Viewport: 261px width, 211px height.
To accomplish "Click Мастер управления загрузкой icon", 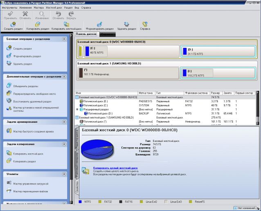I will (x=9, y=183).
